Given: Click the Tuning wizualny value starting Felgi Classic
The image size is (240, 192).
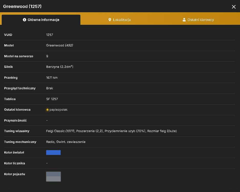Looking at the screenshot, I should coord(111,131).
